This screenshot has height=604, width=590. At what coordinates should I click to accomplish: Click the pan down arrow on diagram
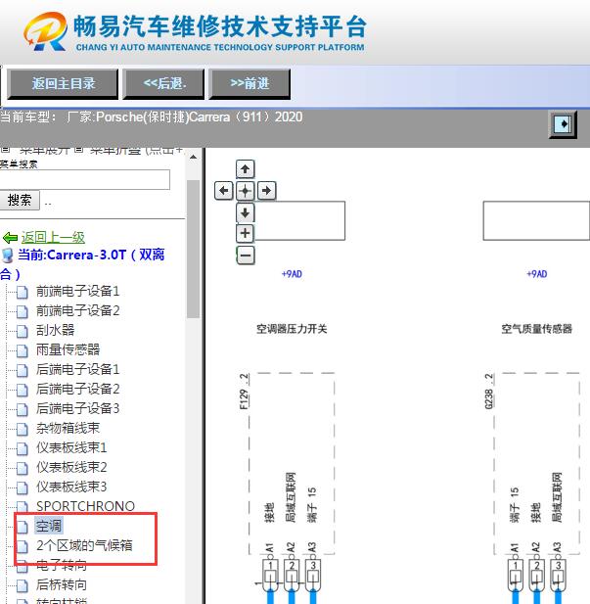tap(245, 212)
